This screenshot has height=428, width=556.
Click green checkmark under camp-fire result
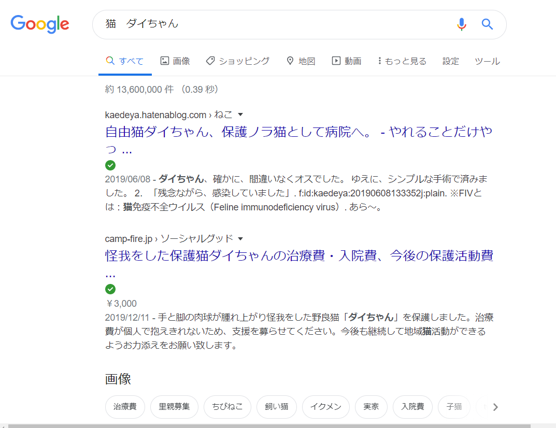110,289
